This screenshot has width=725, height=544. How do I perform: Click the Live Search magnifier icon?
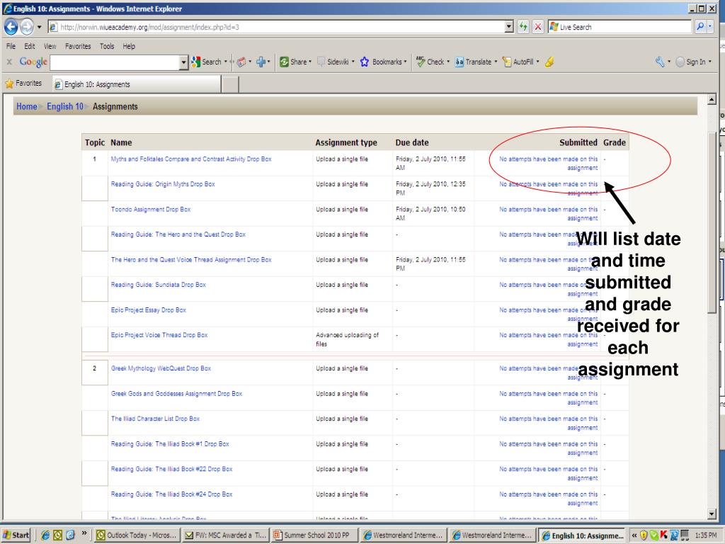coord(700,27)
